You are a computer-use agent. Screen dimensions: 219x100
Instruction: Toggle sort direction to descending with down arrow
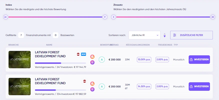(164, 36)
